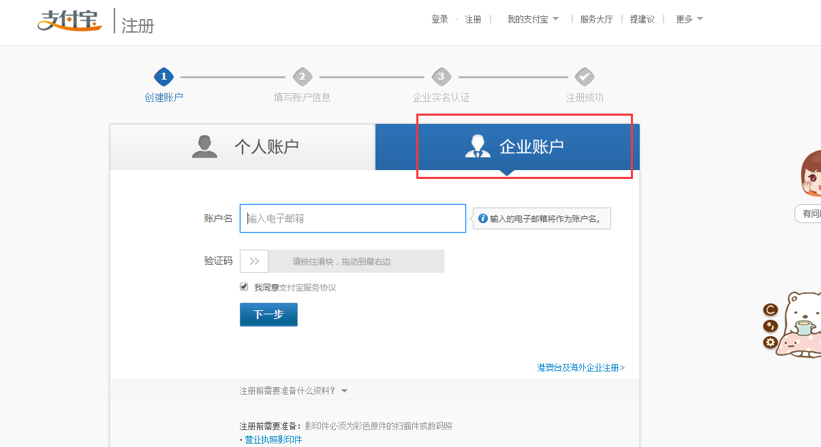Click the 企业实名认证 step label

coord(442,97)
